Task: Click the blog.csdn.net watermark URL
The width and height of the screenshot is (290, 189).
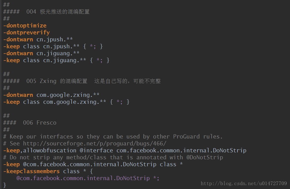Action: click(x=244, y=183)
